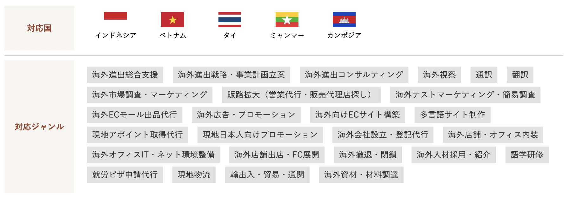The image size is (569, 198).
Task: Open the 海外進出総合支援 tag
Action: 125,75
